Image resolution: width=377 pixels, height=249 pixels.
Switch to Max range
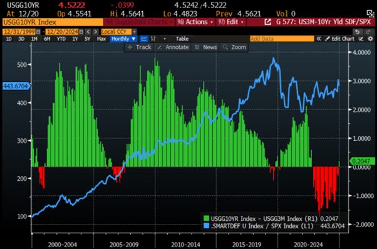(x=101, y=39)
